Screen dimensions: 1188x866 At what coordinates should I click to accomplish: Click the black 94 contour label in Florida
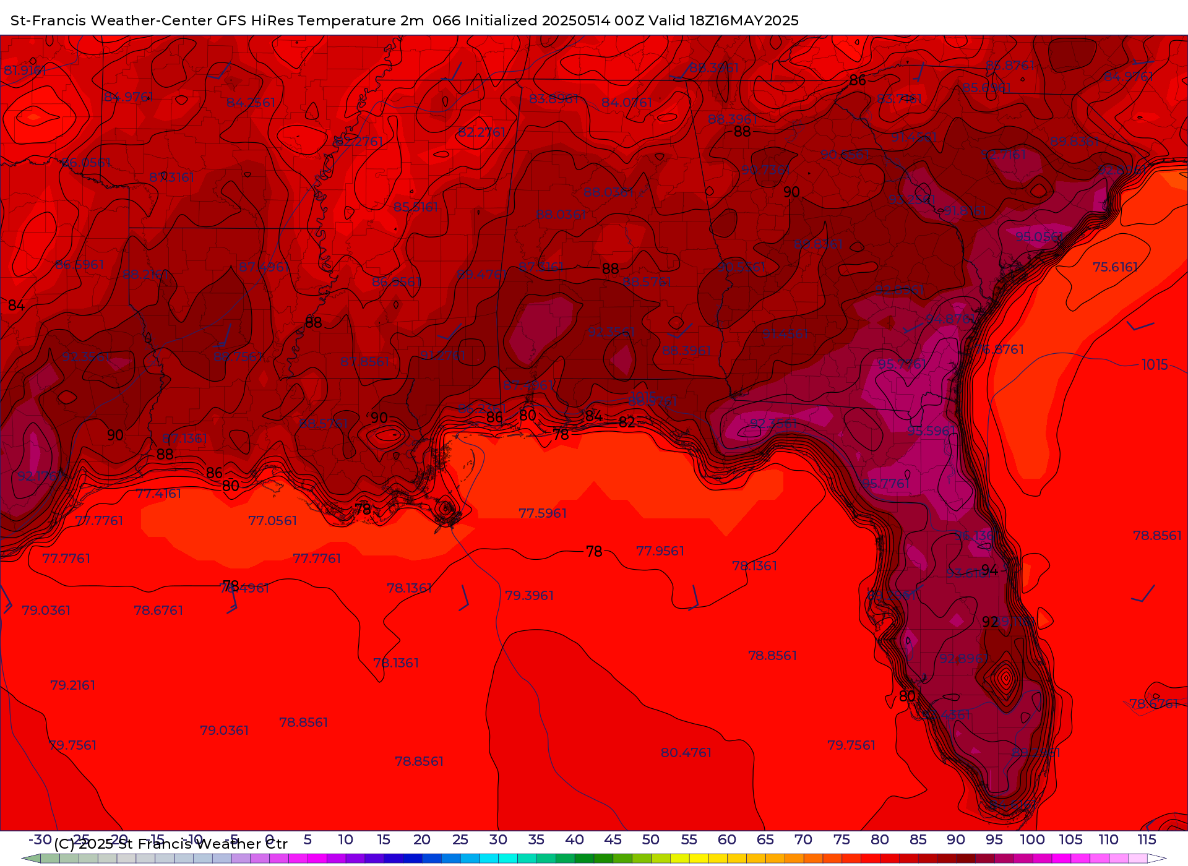pos(989,570)
